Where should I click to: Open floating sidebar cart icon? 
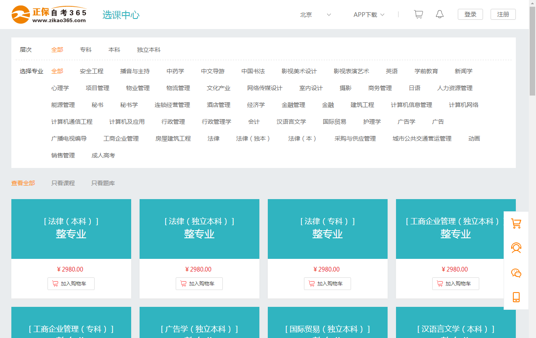click(x=516, y=224)
